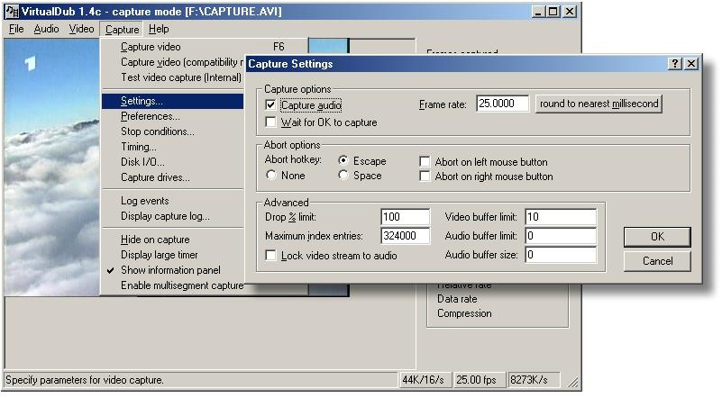Confirm settings with the OK button
Image resolution: width=722 pixels, height=398 pixels.
[657, 237]
